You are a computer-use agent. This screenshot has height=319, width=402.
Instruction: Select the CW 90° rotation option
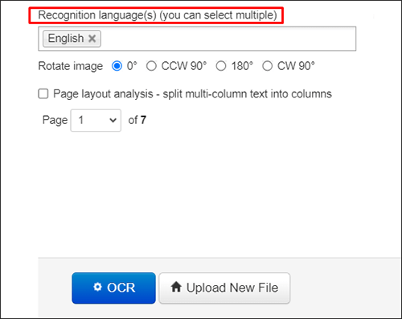coord(268,66)
